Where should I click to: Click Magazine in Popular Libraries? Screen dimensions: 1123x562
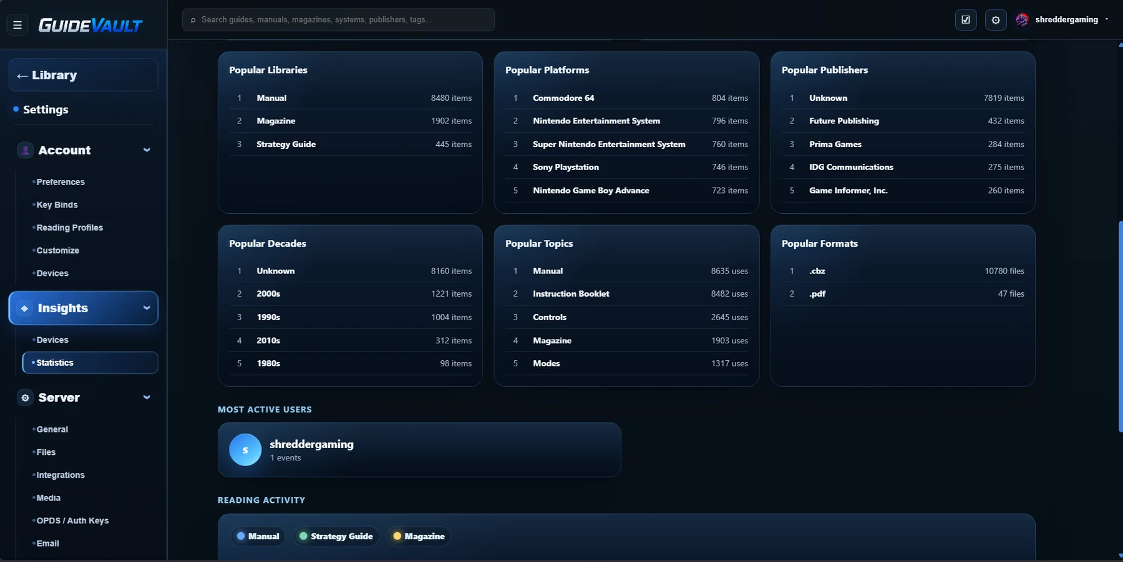350,121
